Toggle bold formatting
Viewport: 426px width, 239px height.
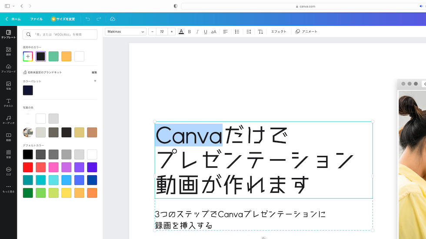pos(190,32)
